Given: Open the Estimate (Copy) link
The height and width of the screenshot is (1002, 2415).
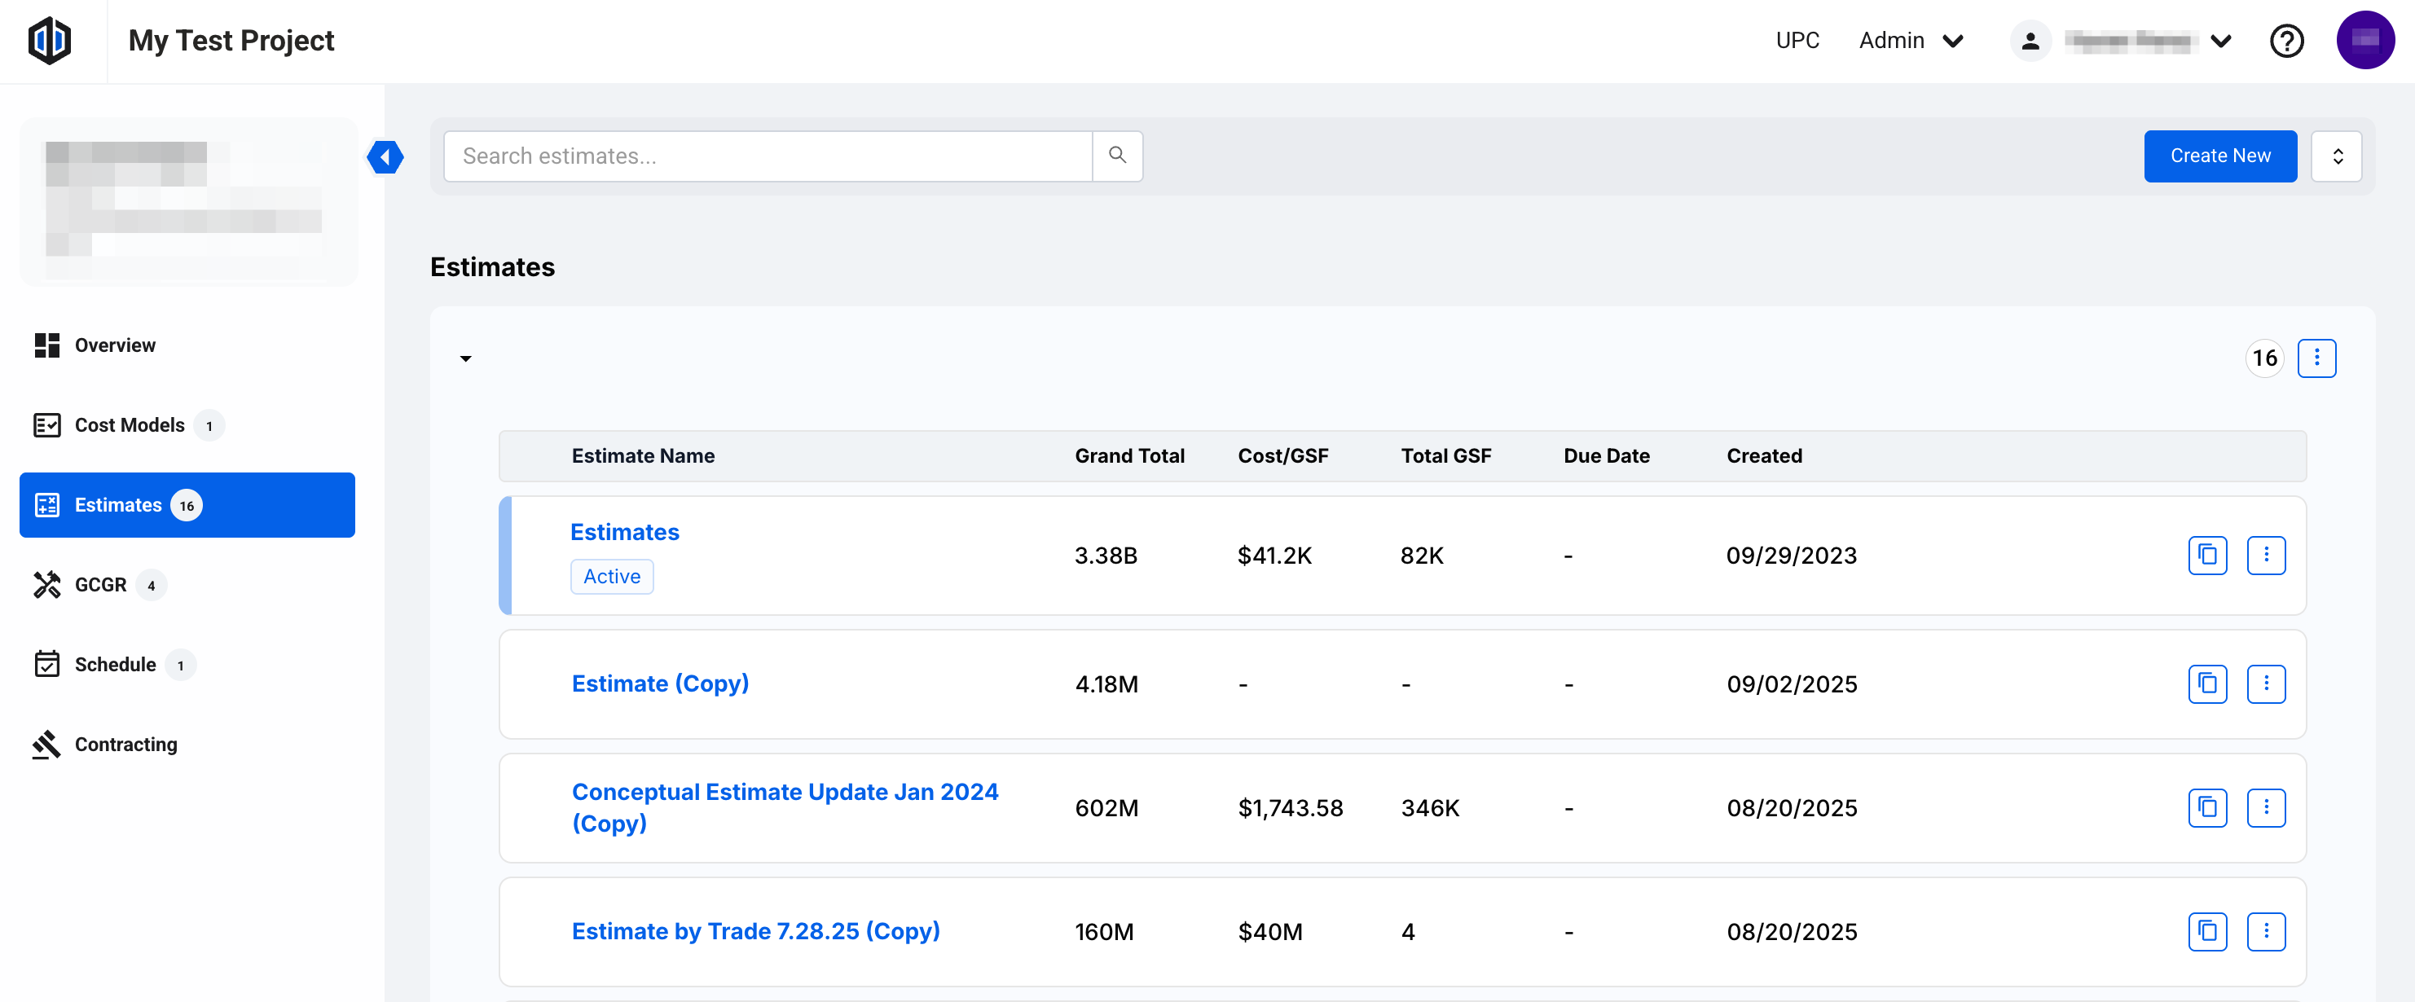Looking at the screenshot, I should click(x=660, y=684).
